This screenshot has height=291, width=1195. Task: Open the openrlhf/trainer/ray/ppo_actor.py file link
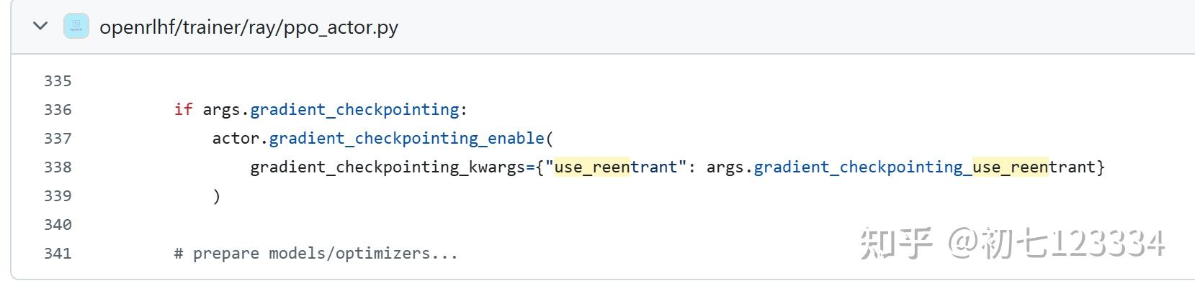(249, 27)
